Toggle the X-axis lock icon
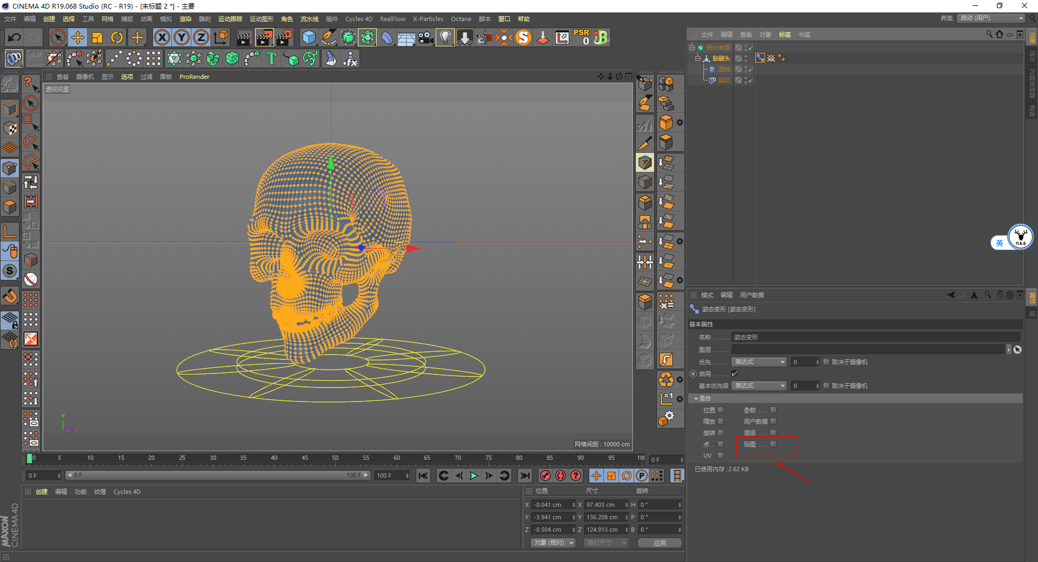 point(162,37)
